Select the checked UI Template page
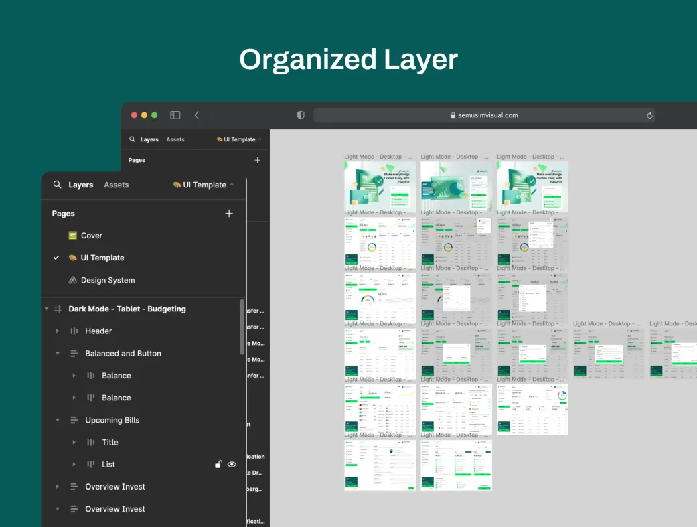The image size is (697, 527). point(102,258)
